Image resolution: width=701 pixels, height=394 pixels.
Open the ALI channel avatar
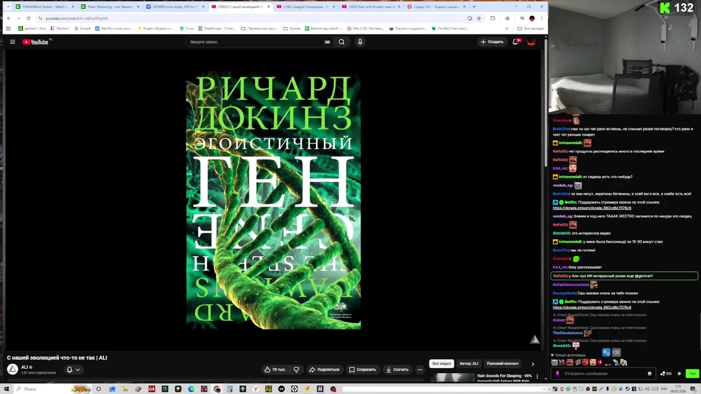pyautogui.click(x=12, y=369)
